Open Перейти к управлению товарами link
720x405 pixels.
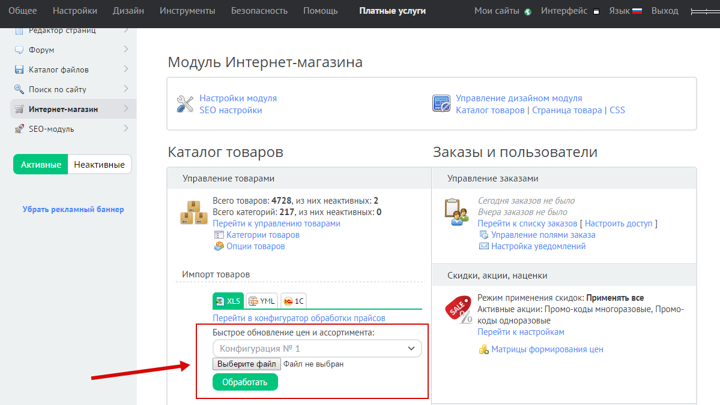click(x=276, y=223)
